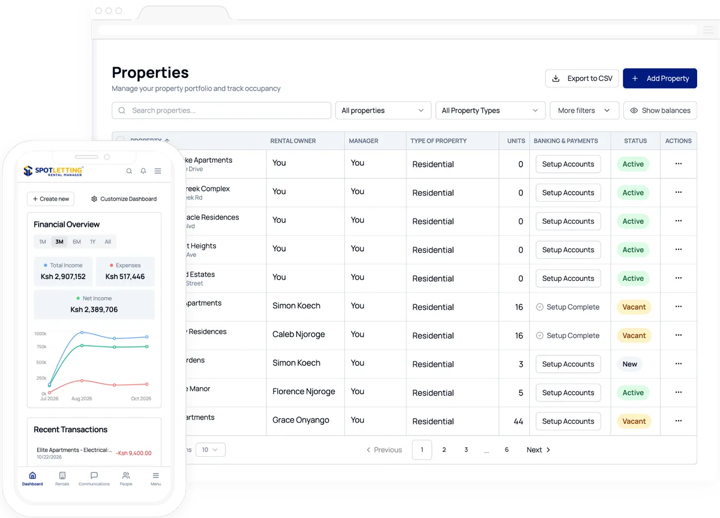This screenshot has width=720, height=518.
Task: Toggle Show balances visibility
Action: [x=660, y=110]
